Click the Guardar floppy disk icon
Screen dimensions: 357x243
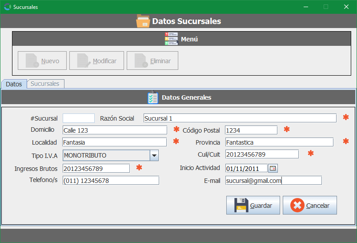click(x=241, y=205)
